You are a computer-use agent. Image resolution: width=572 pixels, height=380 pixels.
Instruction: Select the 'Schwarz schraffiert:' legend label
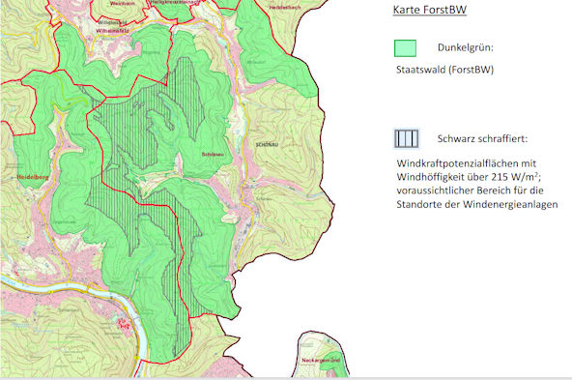(482, 138)
